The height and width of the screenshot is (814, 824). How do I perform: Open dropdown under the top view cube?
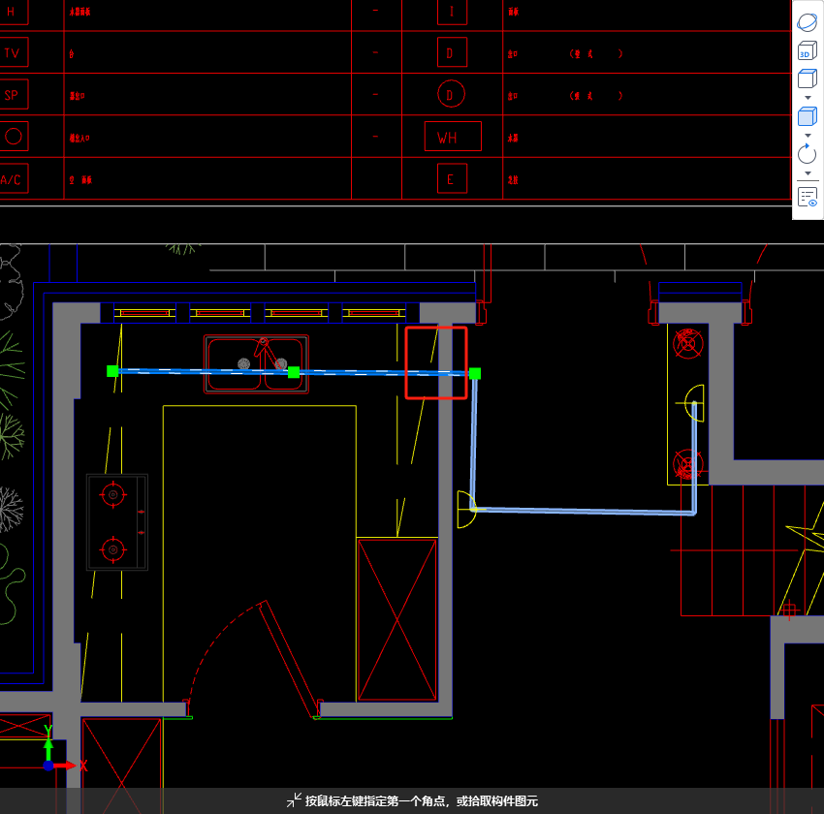tap(808, 98)
